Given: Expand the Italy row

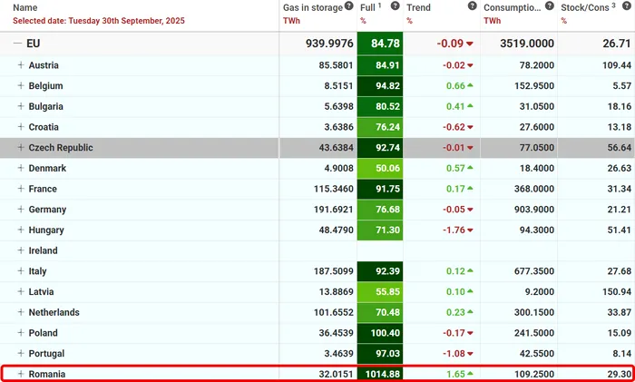Looking at the screenshot, I should (21, 271).
